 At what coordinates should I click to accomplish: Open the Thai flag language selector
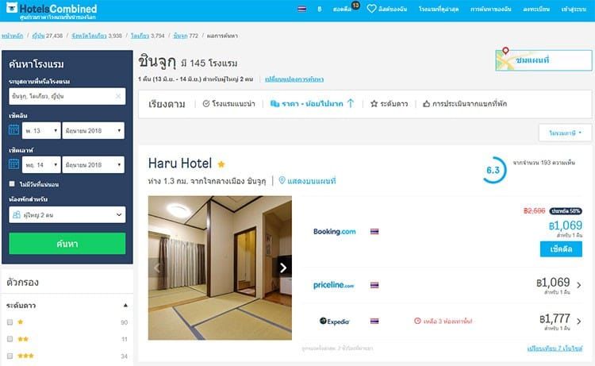click(302, 9)
